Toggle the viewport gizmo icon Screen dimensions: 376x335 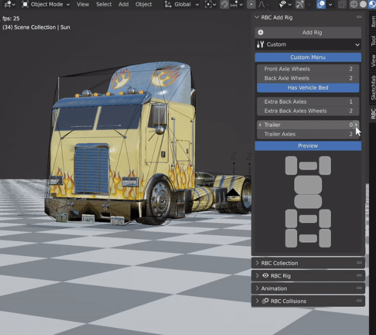pos(300,4)
